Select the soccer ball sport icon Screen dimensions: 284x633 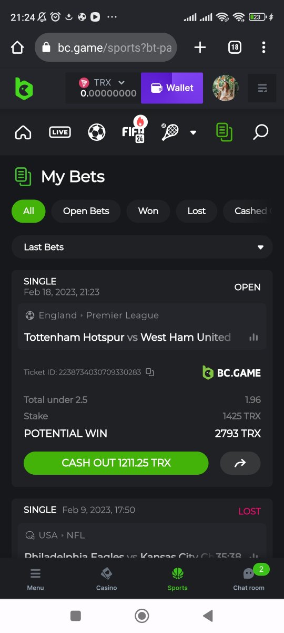point(97,132)
